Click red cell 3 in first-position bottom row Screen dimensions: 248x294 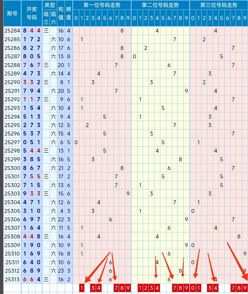click(93, 288)
